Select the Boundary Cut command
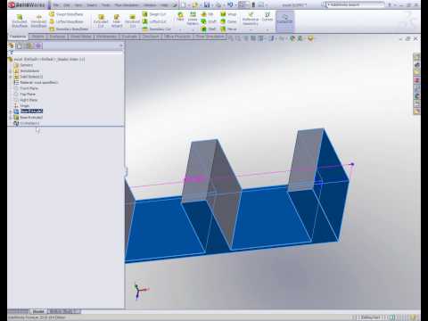This screenshot has height=321, width=428. [x=157, y=29]
